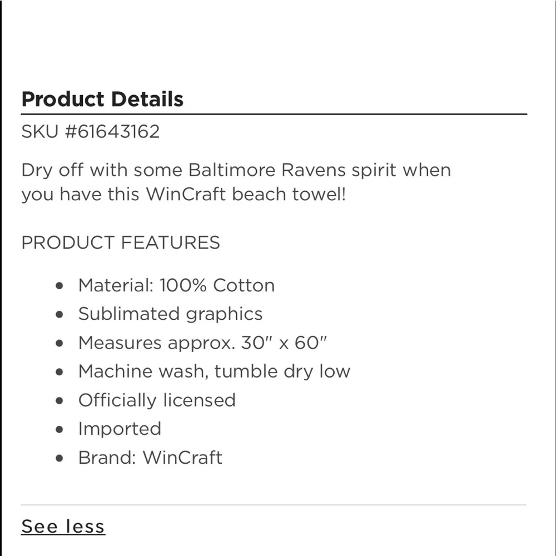Click the PRODUCT FEATURES label
Image resolution: width=556 pixels, height=556 pixels.
[121, 242]
